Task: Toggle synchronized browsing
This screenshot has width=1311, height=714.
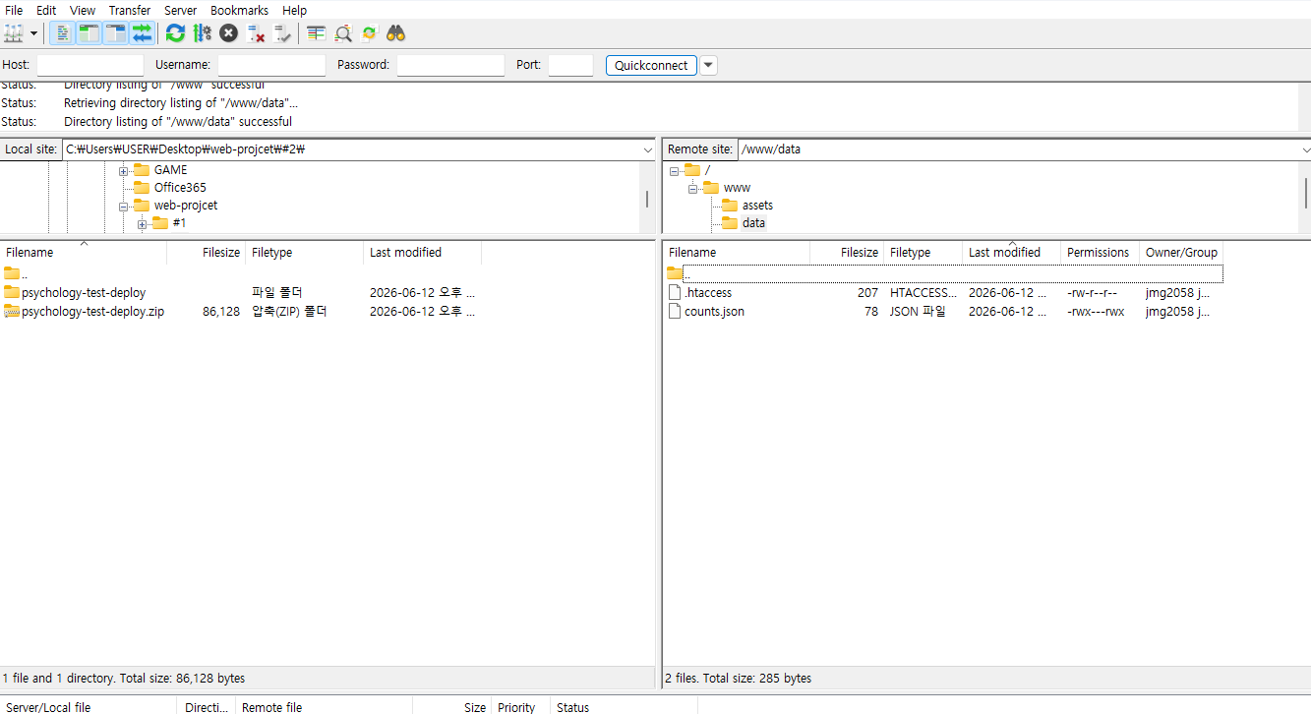Action: point(370,33)
